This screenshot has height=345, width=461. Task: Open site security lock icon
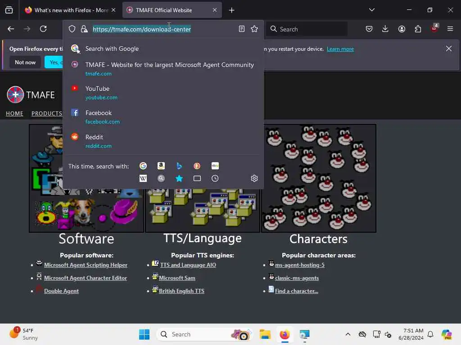coord(84,29)
